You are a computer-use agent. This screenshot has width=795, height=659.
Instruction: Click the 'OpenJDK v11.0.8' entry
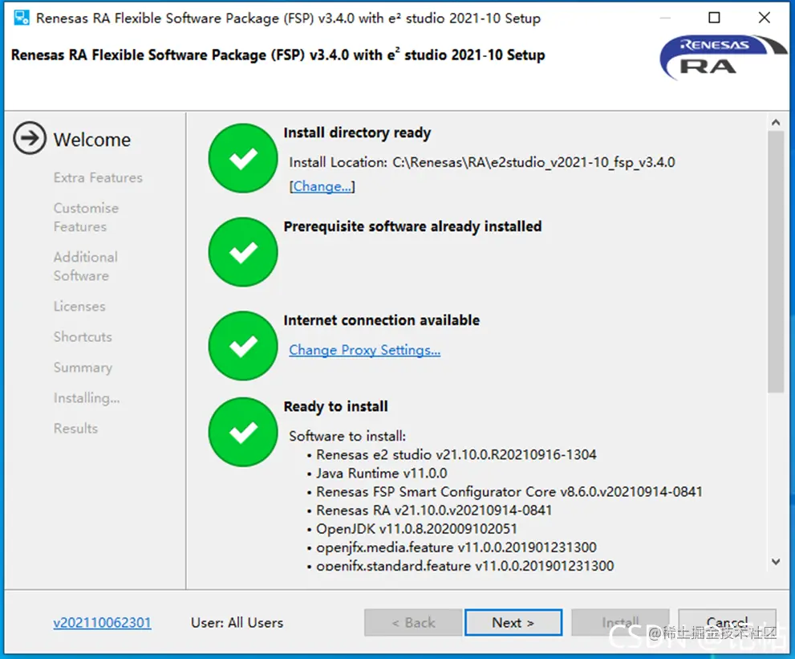coord(416,529)
